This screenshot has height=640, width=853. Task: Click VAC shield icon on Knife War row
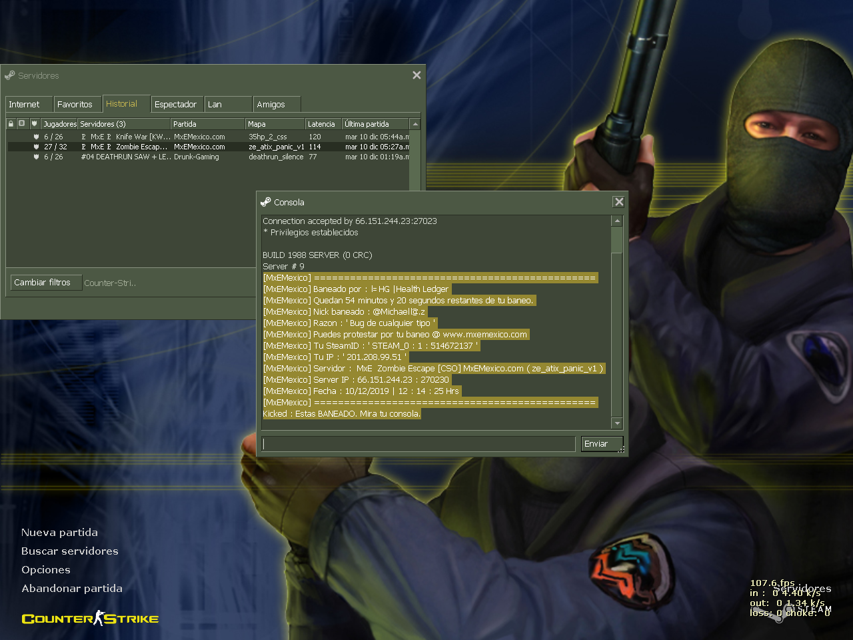[x=36, y=137]
